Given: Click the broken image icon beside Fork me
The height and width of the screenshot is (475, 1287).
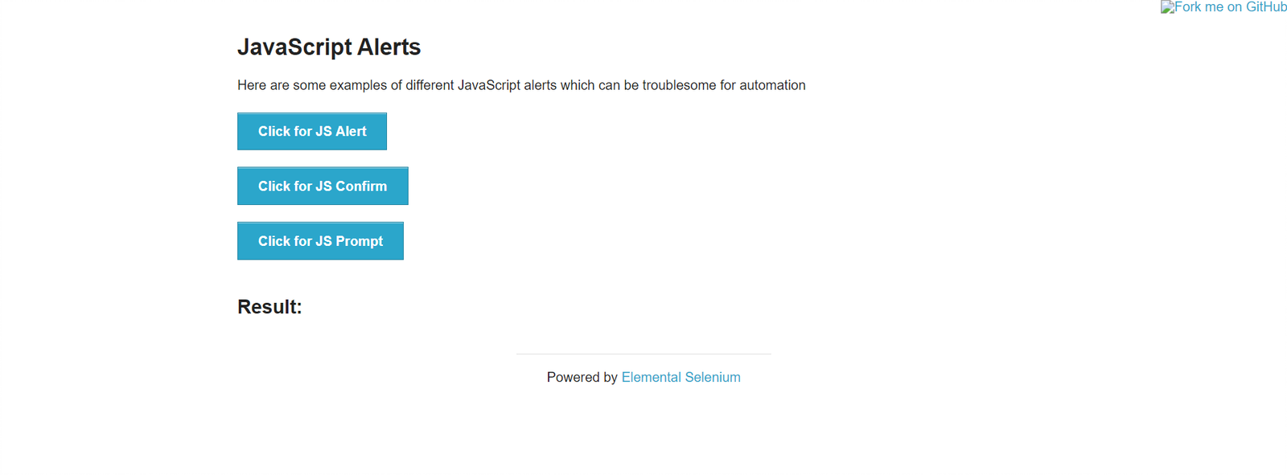Looking at the screenshot, I should [1167, 7].
